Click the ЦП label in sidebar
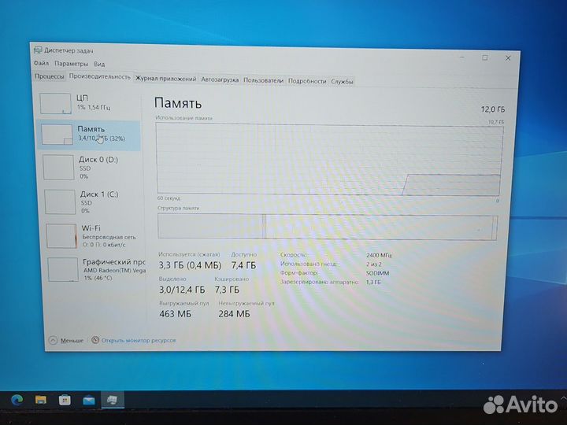 [82, 98]
